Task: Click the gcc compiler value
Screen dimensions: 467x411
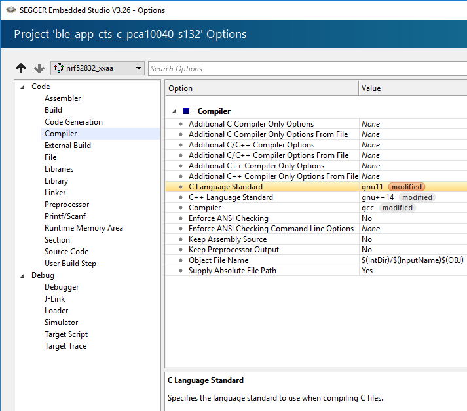Action: [367, 208]
